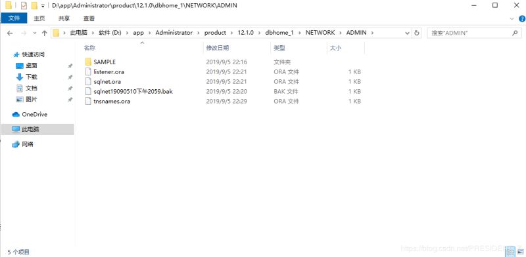Click NETWORK breadcrumb segment

pos(320,33)
